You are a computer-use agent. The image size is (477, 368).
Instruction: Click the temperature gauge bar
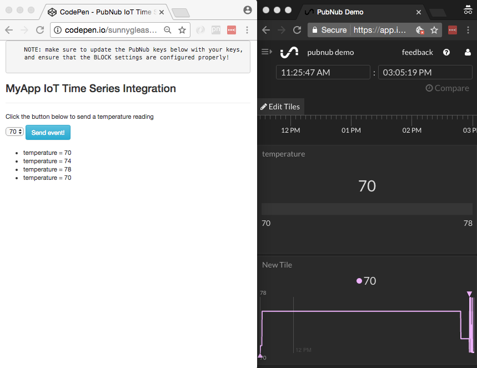pyautogui.click(x=367, y=209)
